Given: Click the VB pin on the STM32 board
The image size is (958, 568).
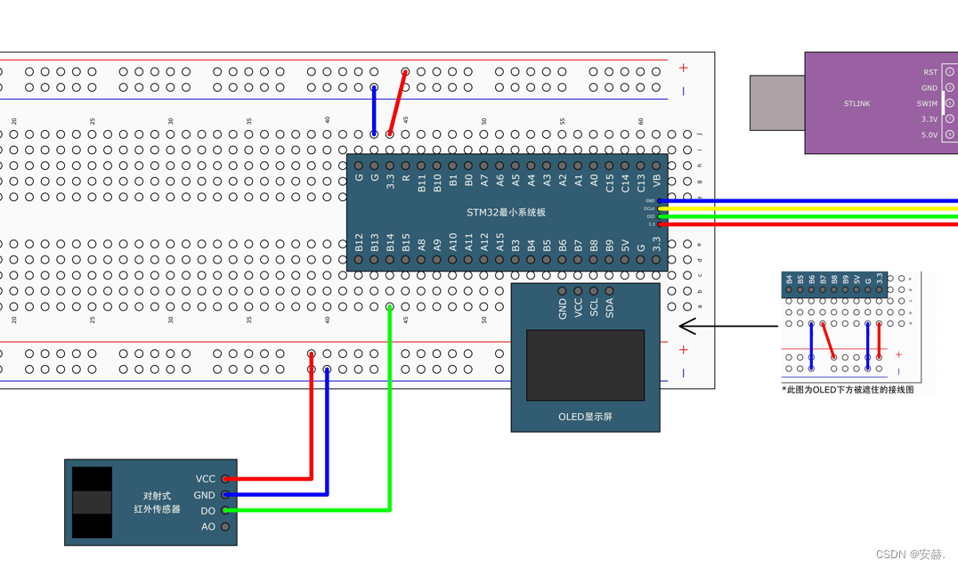Looking at the screenshot, I should click(x=656, y=166).
